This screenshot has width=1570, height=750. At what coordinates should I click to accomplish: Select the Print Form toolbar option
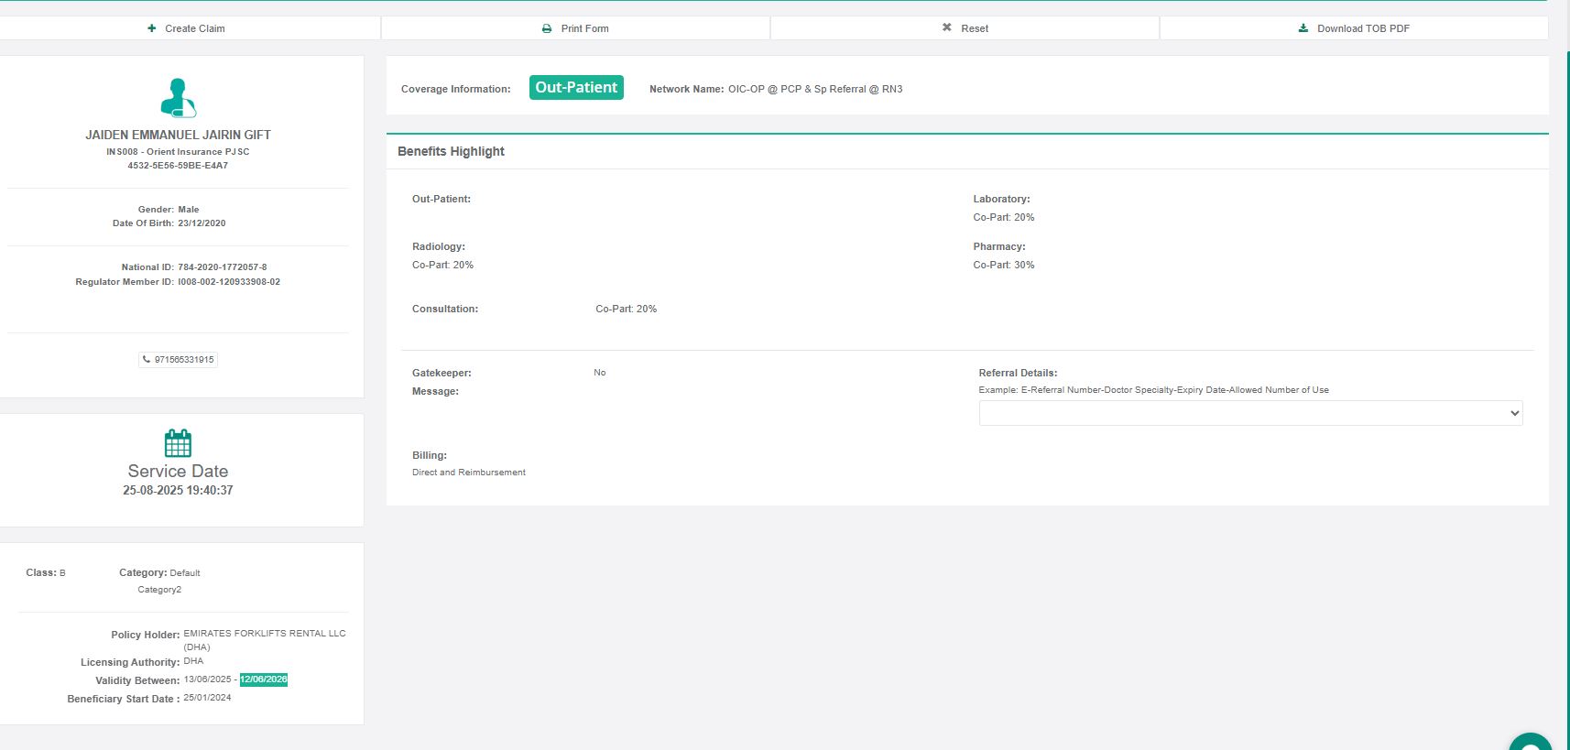click(x=584, y=28)
